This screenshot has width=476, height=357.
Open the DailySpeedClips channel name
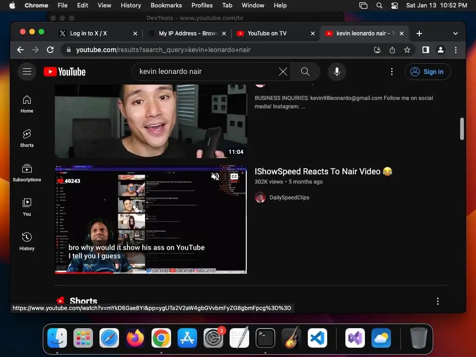point(289,198)
